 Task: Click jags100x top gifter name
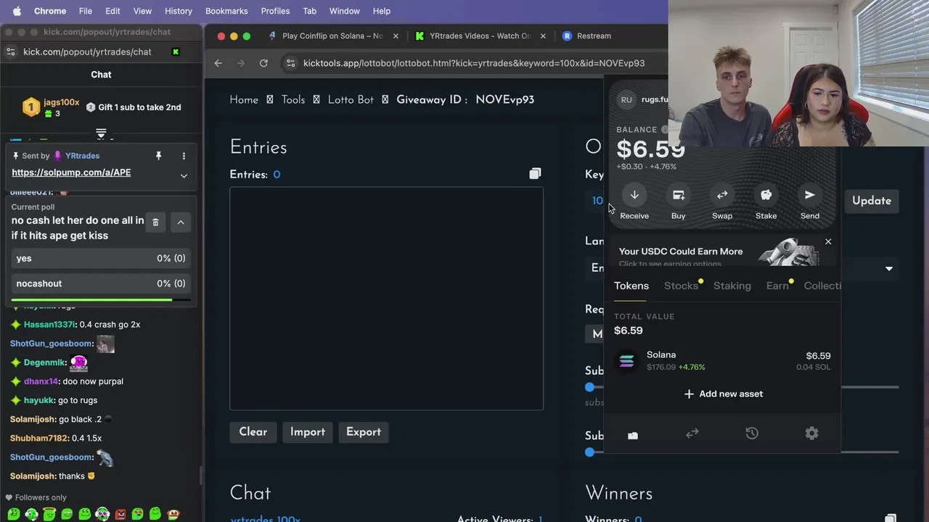pyautogui.click(x=62, y=102)
